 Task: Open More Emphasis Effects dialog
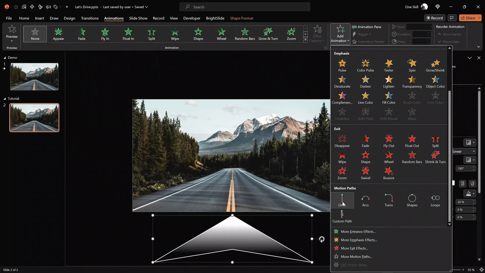[359, 240]
